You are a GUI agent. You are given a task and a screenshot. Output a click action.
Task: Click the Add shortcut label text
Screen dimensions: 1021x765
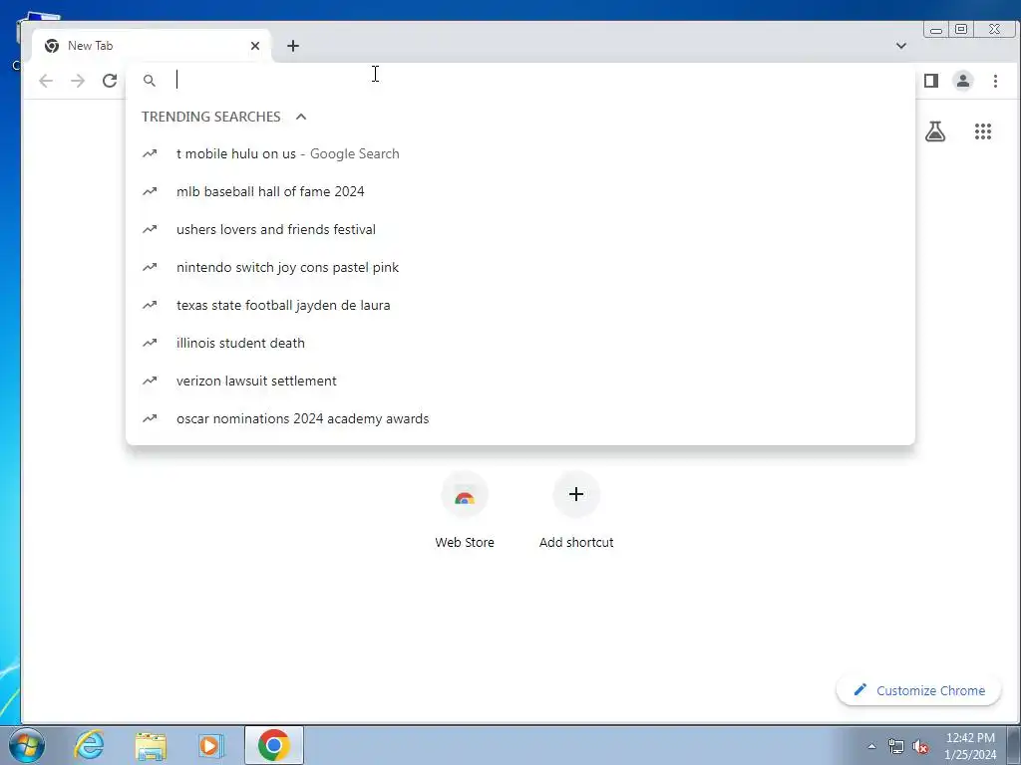click(576, 542)
